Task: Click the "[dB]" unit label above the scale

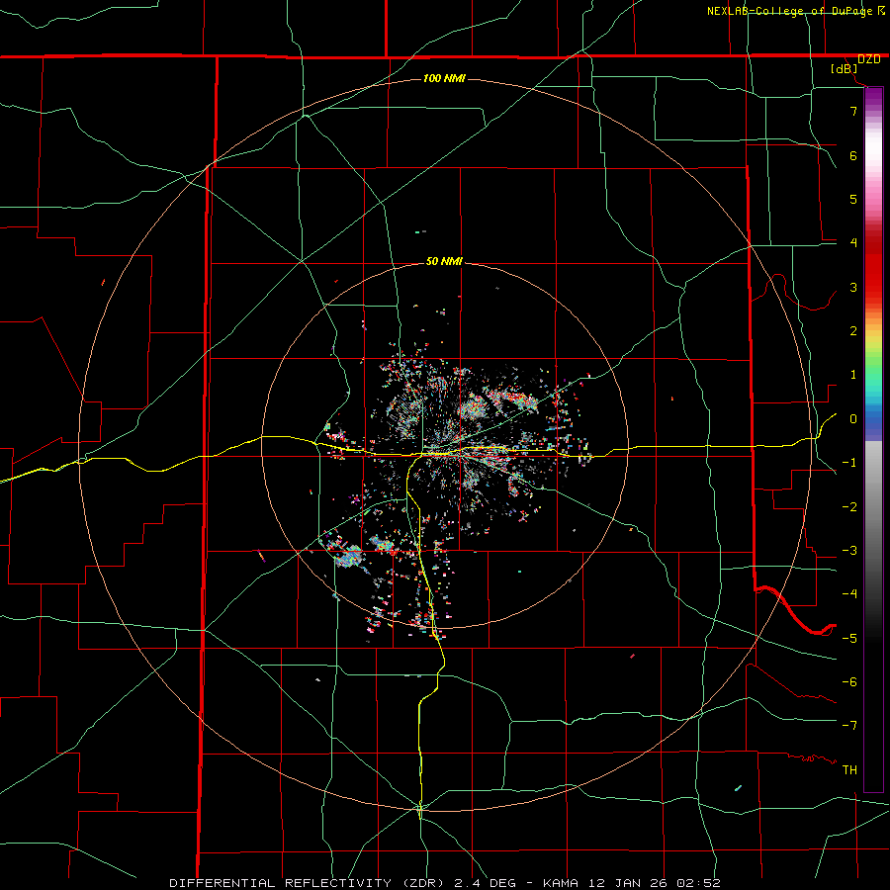Action: (x=845, y=68)
